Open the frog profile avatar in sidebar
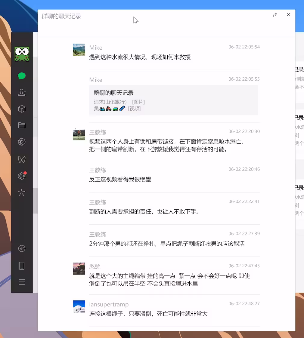Viewport: 304px width, 338px height. [x=22, y=54]
